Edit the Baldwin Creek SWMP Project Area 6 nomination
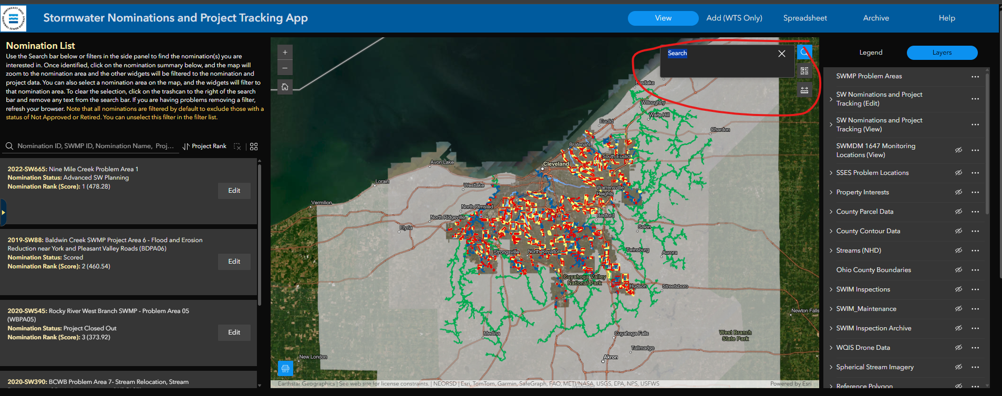The height and width of the screenshot is (396, 1002). coord(234,262)
